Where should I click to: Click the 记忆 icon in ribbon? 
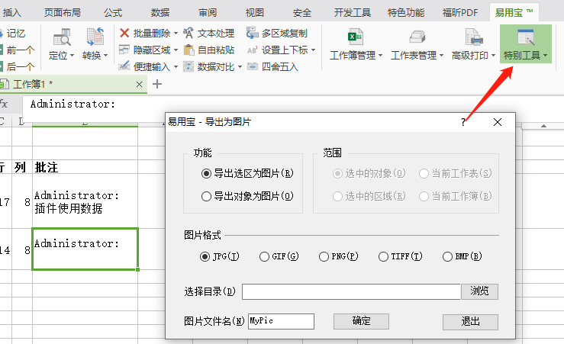pyautogui.click(x=2, y=33)
